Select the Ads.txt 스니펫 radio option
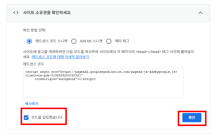215x134 pixels. (x=74, y=41)
